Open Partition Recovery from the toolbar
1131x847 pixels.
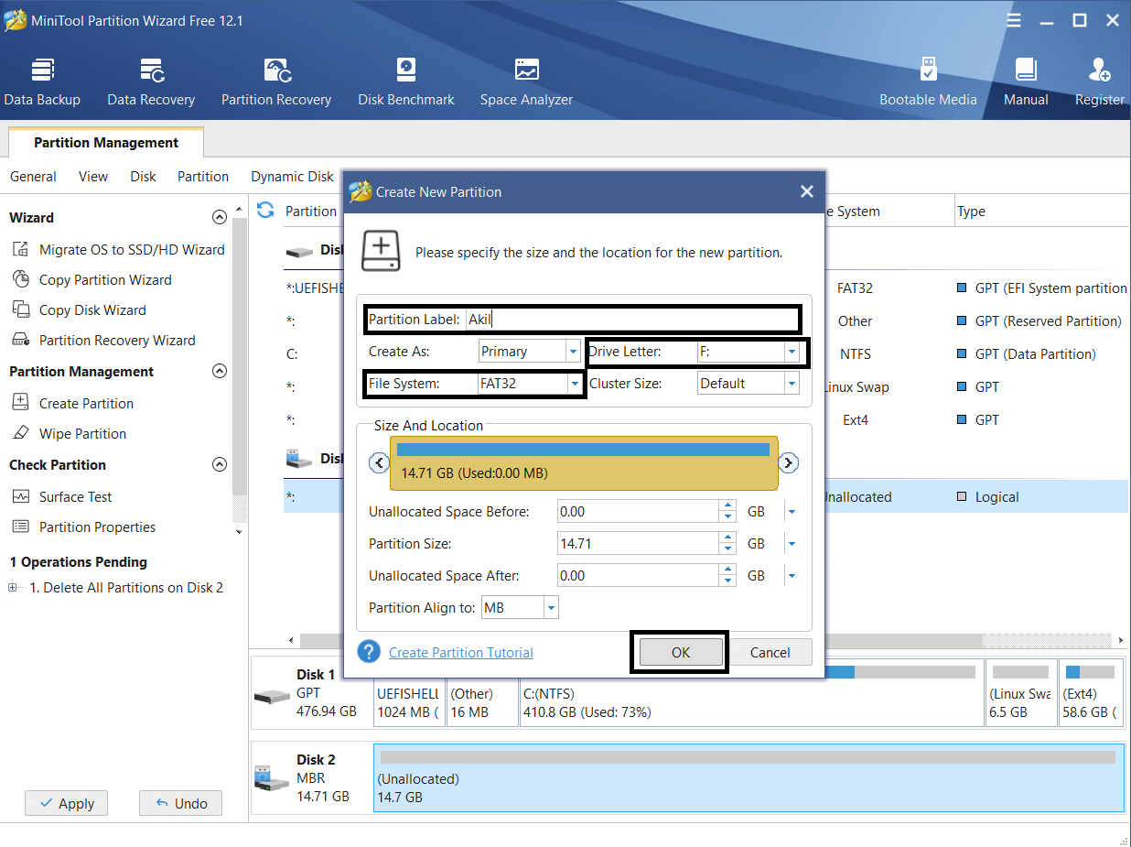(276, 81)
